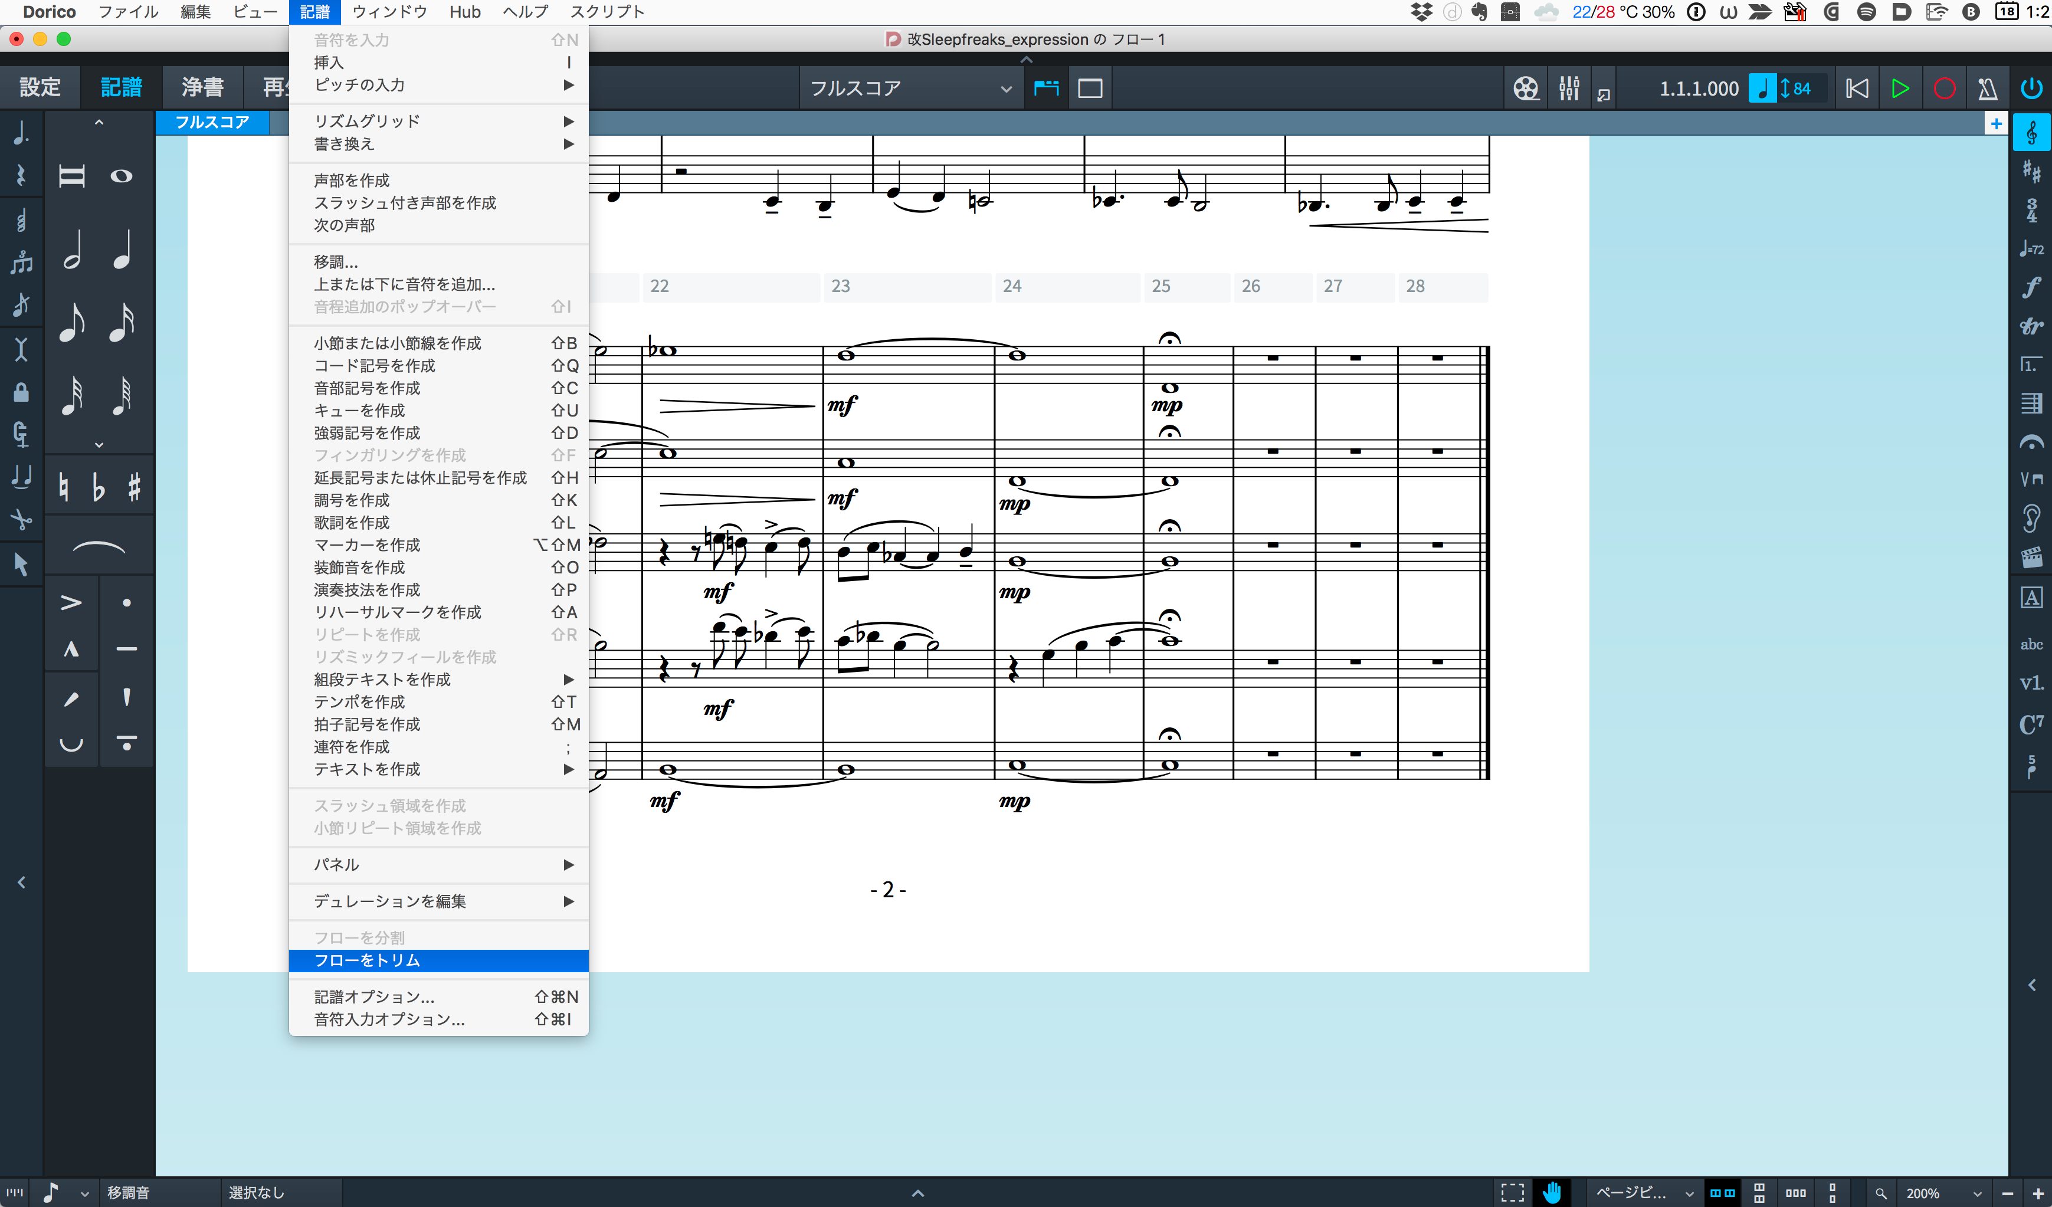
Task: Click the Play button in transport
Action: 1900,88
